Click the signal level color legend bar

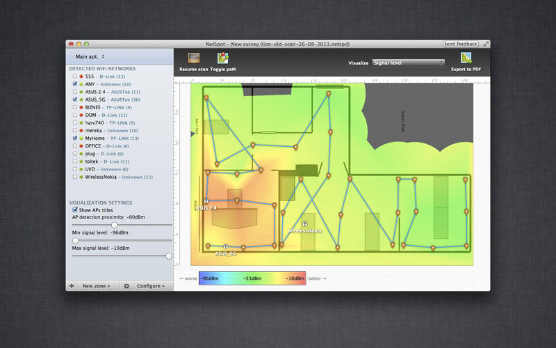(x=252, y=278)
